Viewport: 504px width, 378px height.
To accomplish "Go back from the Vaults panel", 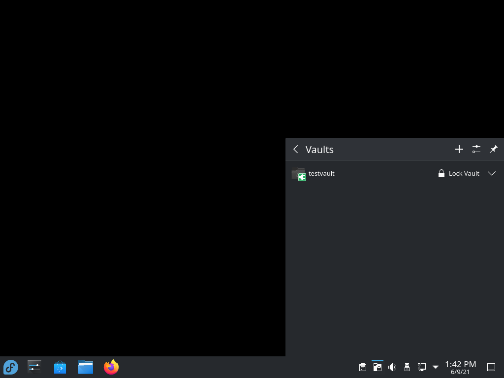I will (x=296, y=149).
